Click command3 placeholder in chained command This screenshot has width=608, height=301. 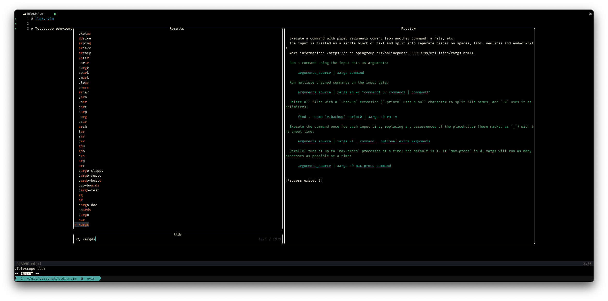420,92
